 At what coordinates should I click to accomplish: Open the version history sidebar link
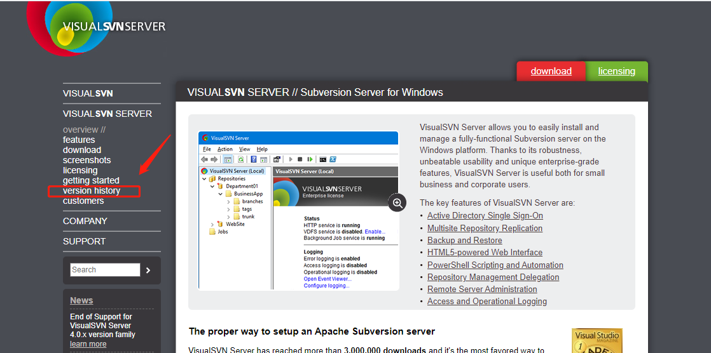(92, 190)
